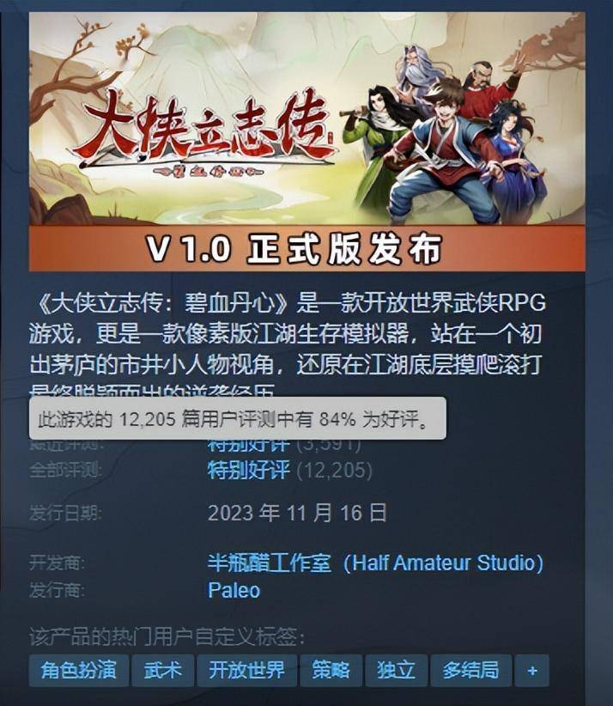Screen dimensions: 613x706
Task: Browse the 开放世界 tag
Action: click(x=246, y=671)
